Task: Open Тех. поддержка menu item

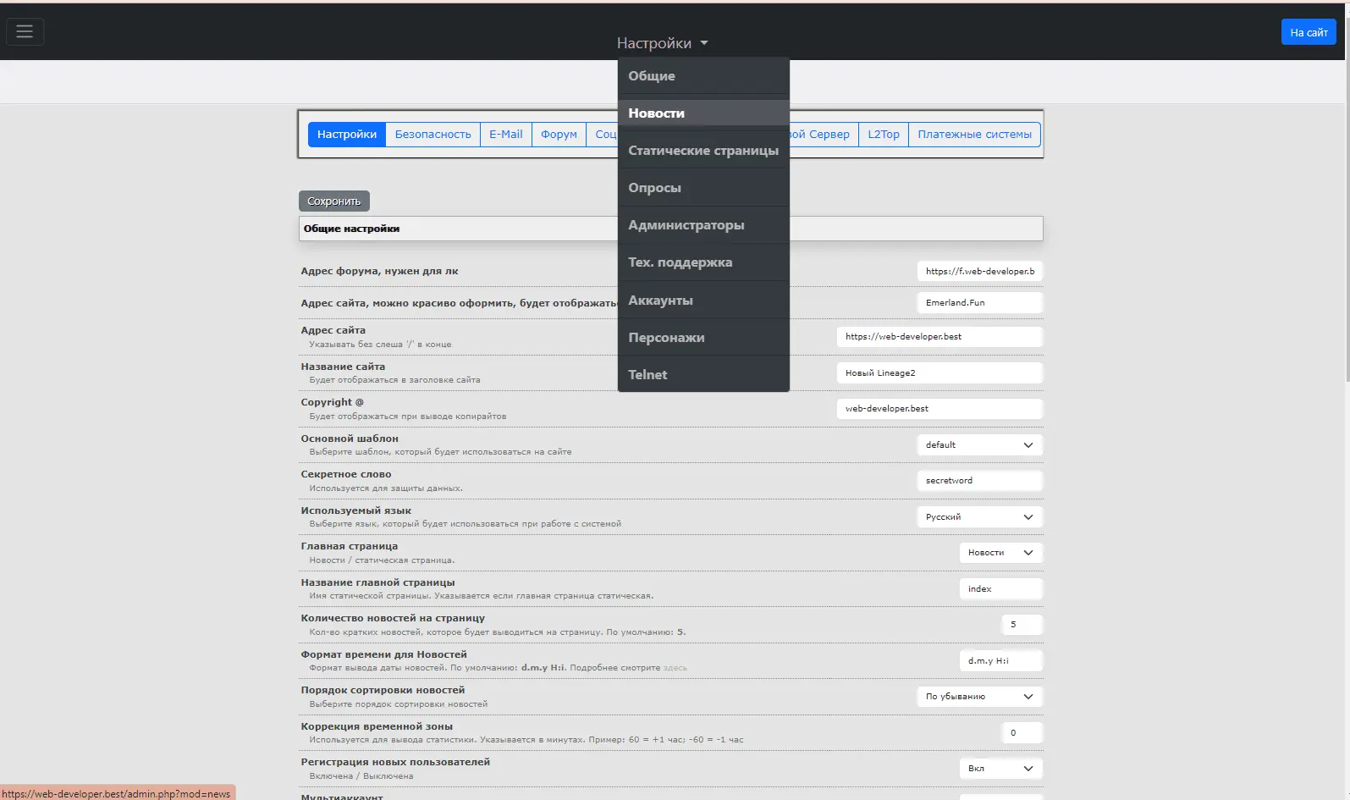Action: click(x=703, y=262)
